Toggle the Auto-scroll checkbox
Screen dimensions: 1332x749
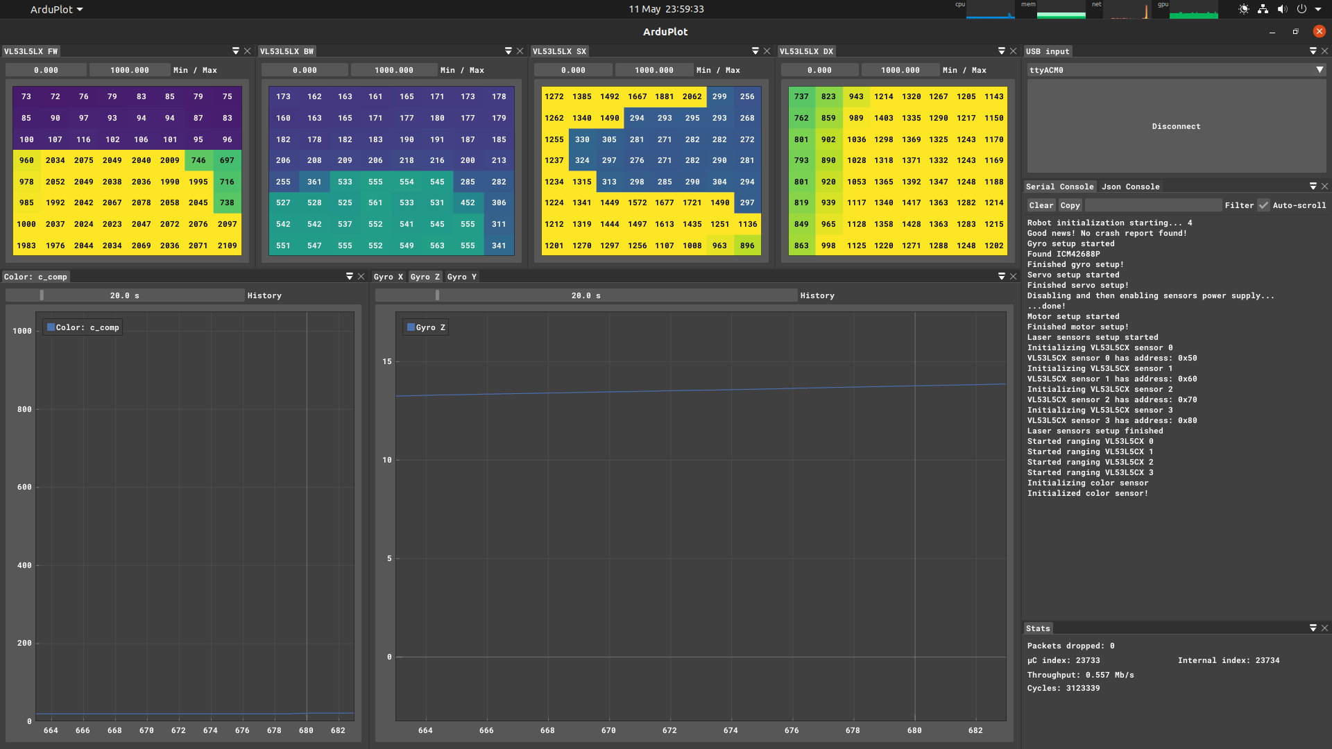(x=1264, y=205)
